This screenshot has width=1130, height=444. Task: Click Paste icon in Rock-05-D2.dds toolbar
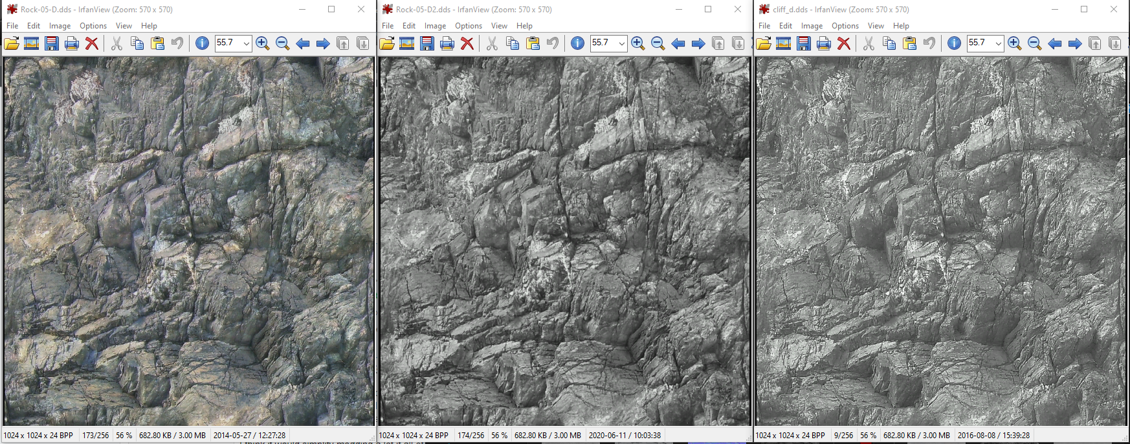pyautogui.click(x=533, y=43)
